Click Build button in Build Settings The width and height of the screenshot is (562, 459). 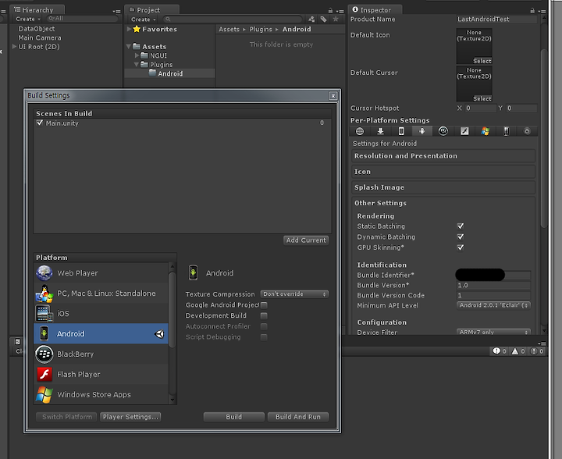click(233, 417)
